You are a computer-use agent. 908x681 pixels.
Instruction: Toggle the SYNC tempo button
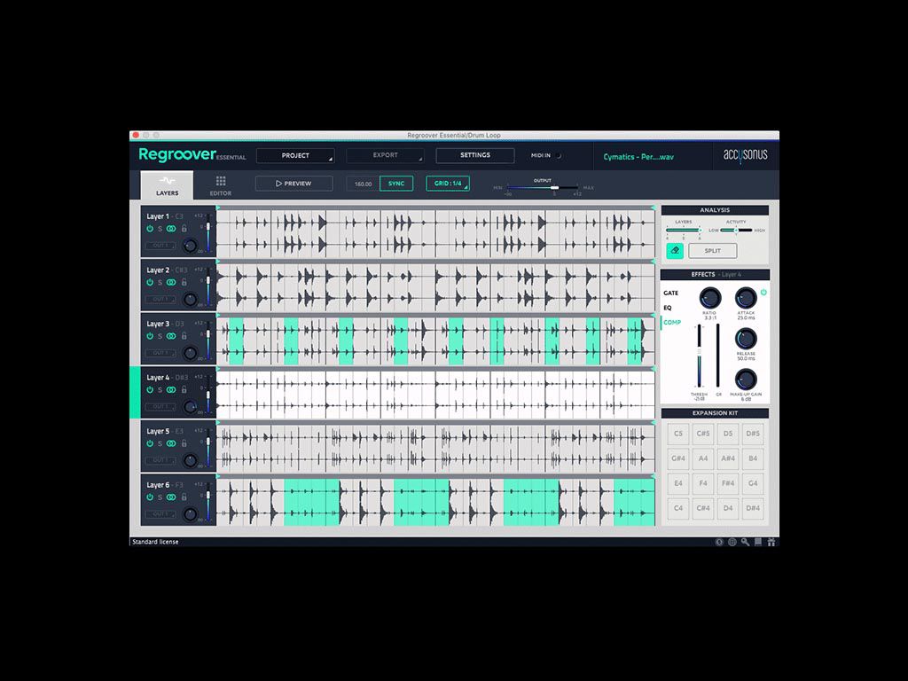coord(395,184)
